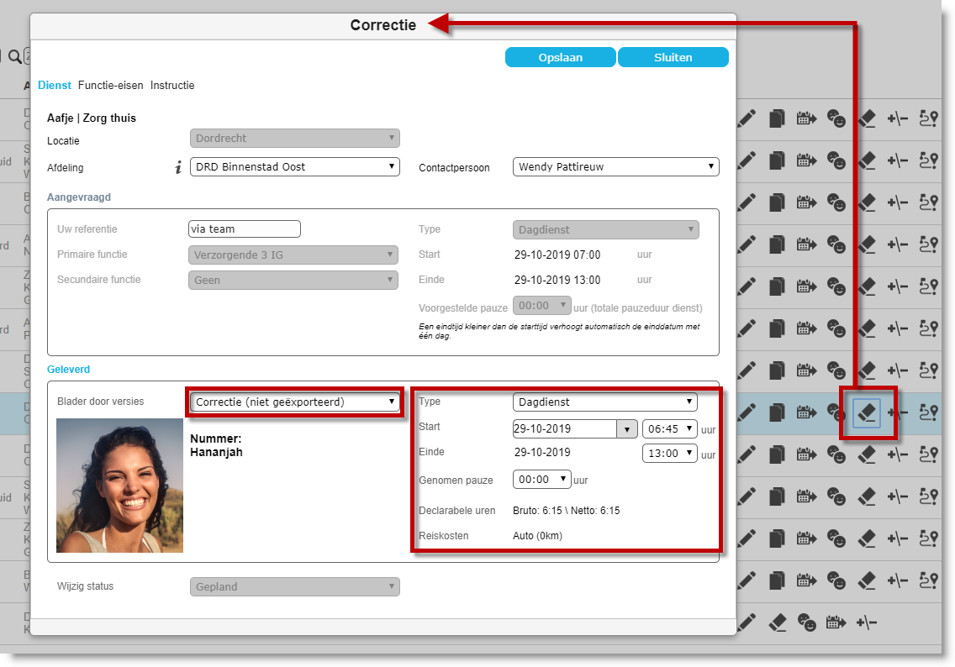The width and height of the screenshot is (955, 667).
Task: Open the Geleverd Type Dagdienst dropdown
Action: (604, 402)
